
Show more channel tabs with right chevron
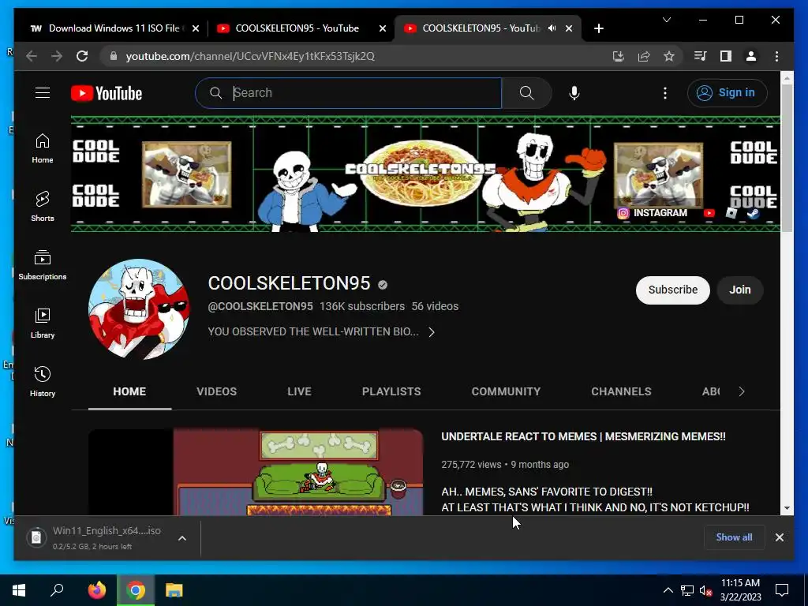click(741, 391)
